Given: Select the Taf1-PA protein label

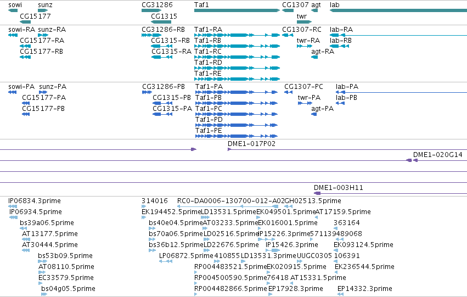Looking at the screenshot, I should click(x=209, y=87).
